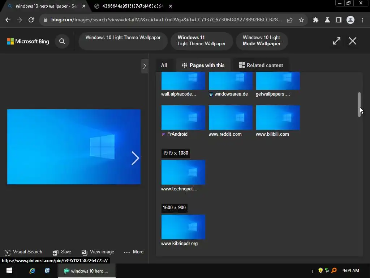Save the image to collection

tap(62, 252)
